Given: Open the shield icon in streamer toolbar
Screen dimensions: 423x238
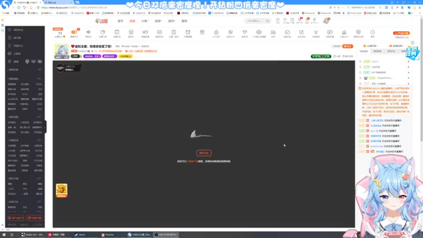Looking at the screenshot, I should (x=358, y=33).
